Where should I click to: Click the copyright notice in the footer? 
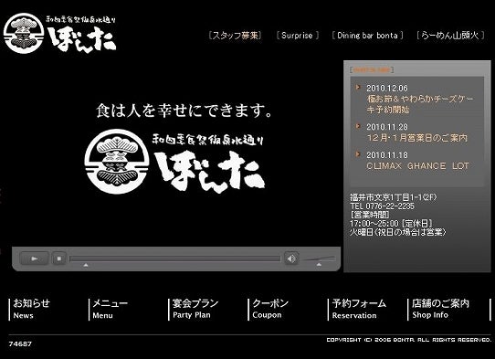(409, 340)
